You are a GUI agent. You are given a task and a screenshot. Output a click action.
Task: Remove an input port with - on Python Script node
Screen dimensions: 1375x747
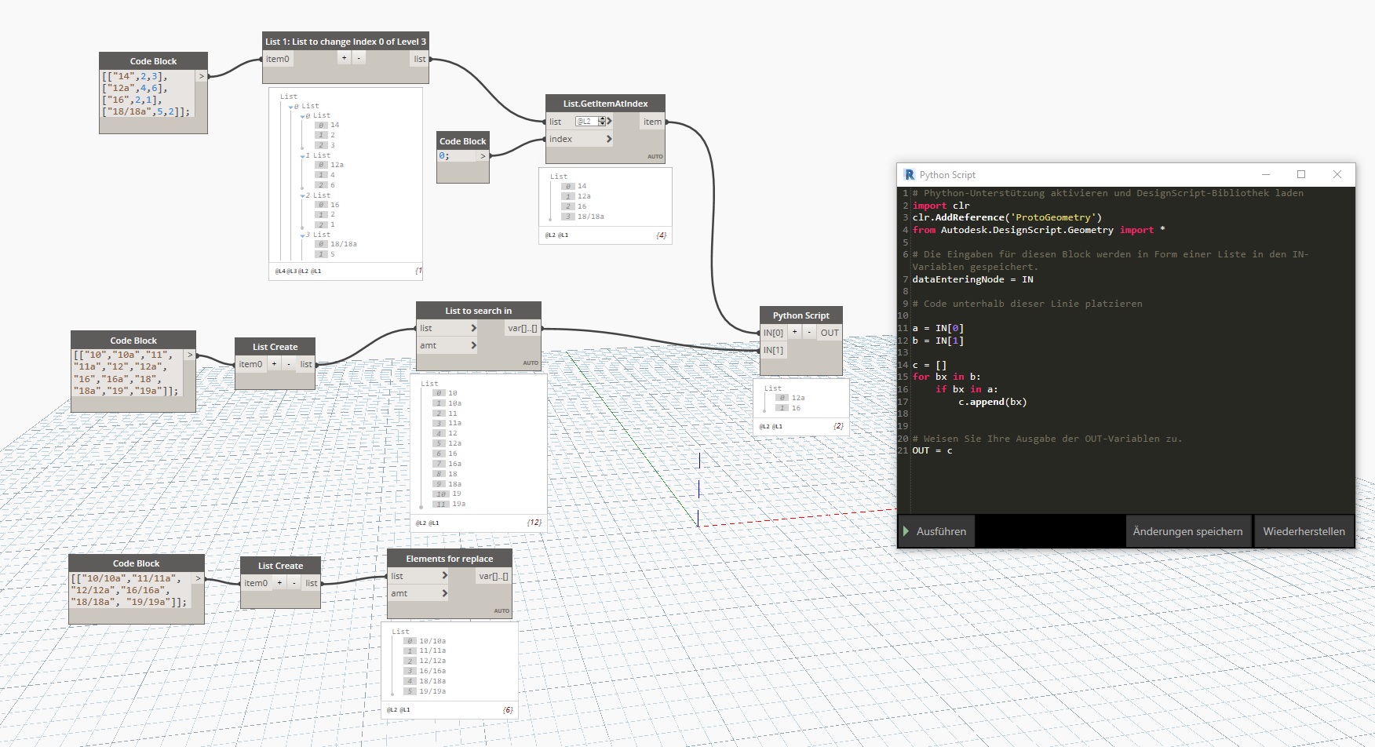[x=809, y=332]
